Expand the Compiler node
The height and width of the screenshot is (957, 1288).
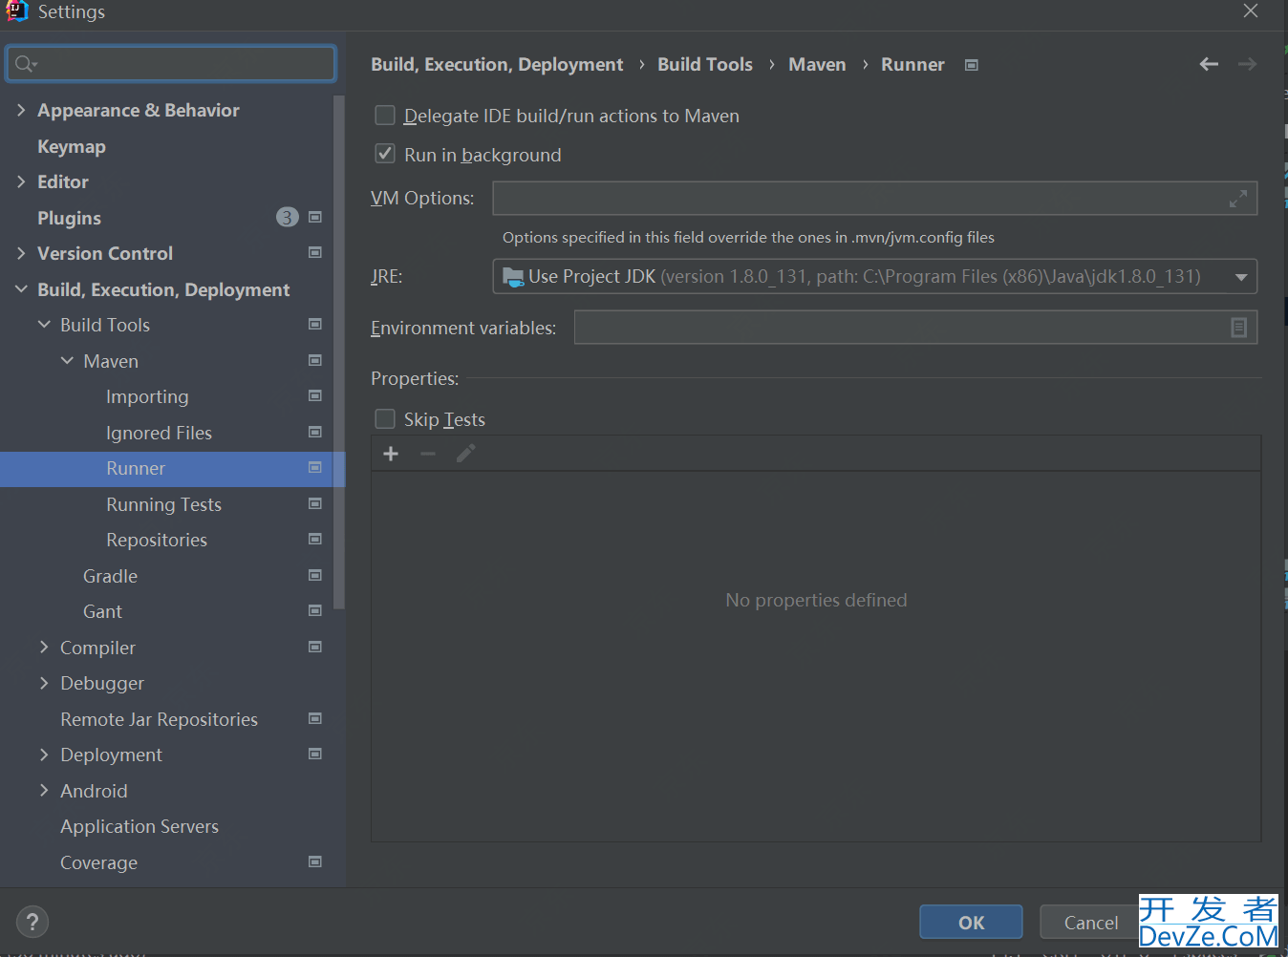point(44,648)
